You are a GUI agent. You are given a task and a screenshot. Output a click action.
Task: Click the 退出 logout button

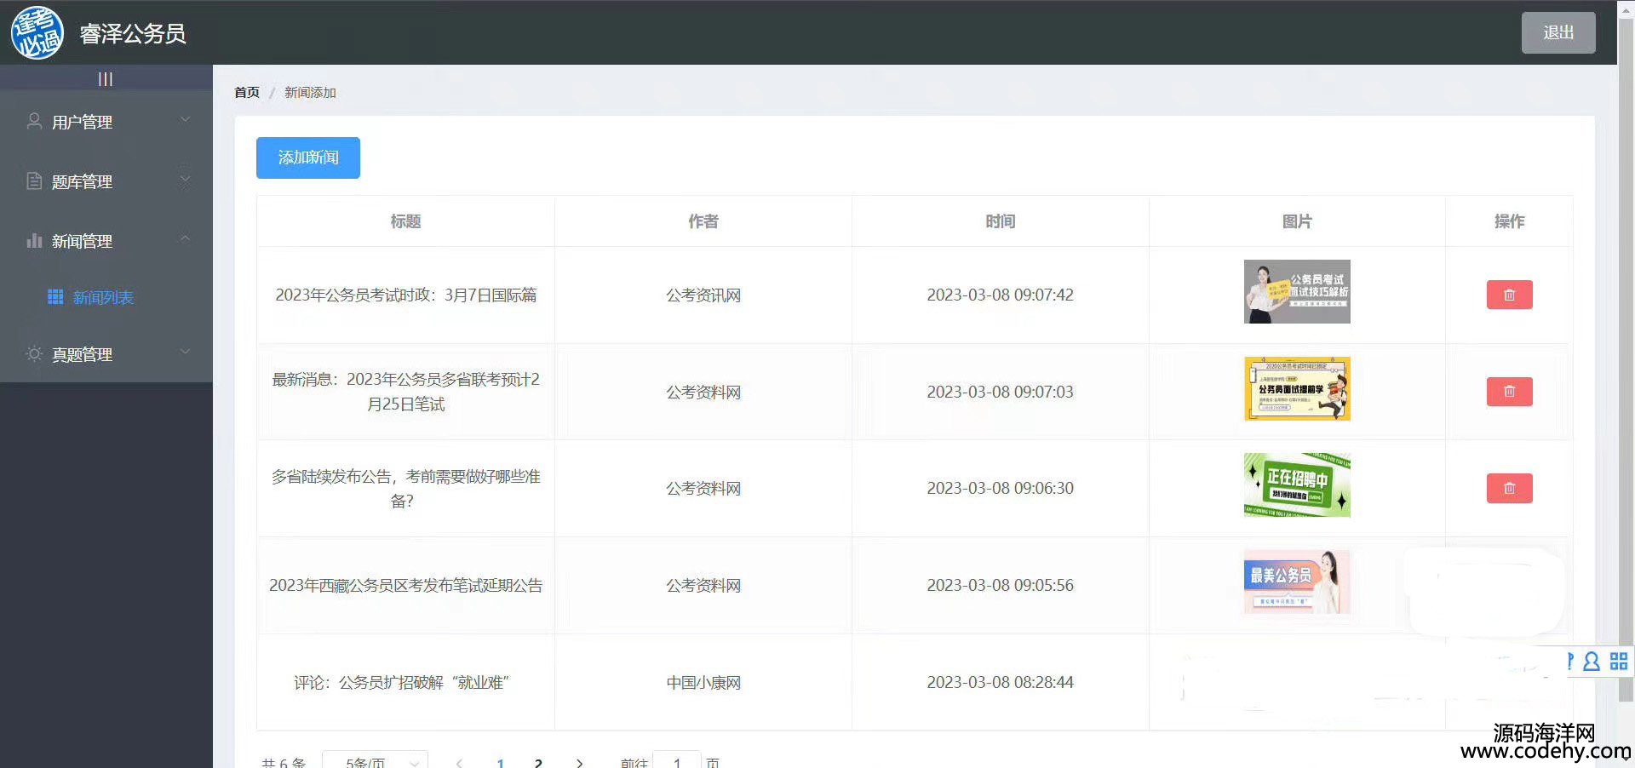click(x=1558, y=32)
